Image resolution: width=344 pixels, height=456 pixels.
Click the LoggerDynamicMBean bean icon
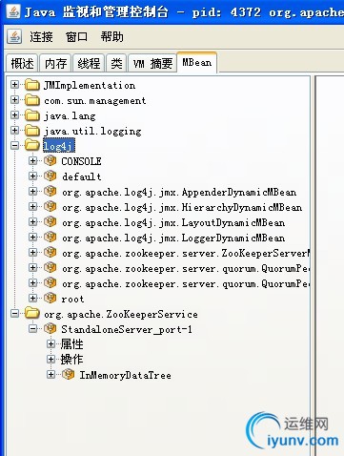[50, 238]
